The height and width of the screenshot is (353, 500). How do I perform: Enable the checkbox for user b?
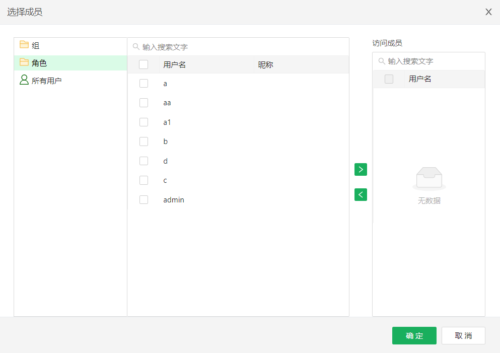click(x=144, y=142)
